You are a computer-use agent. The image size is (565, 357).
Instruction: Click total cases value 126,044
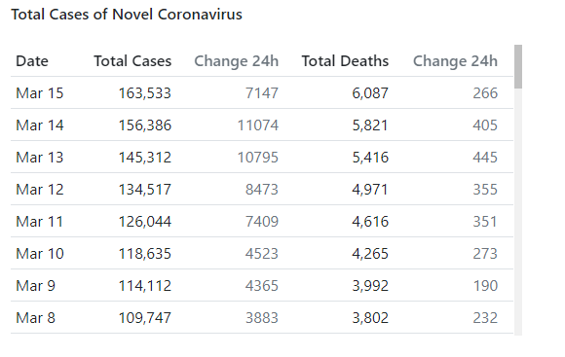(145, 222)
